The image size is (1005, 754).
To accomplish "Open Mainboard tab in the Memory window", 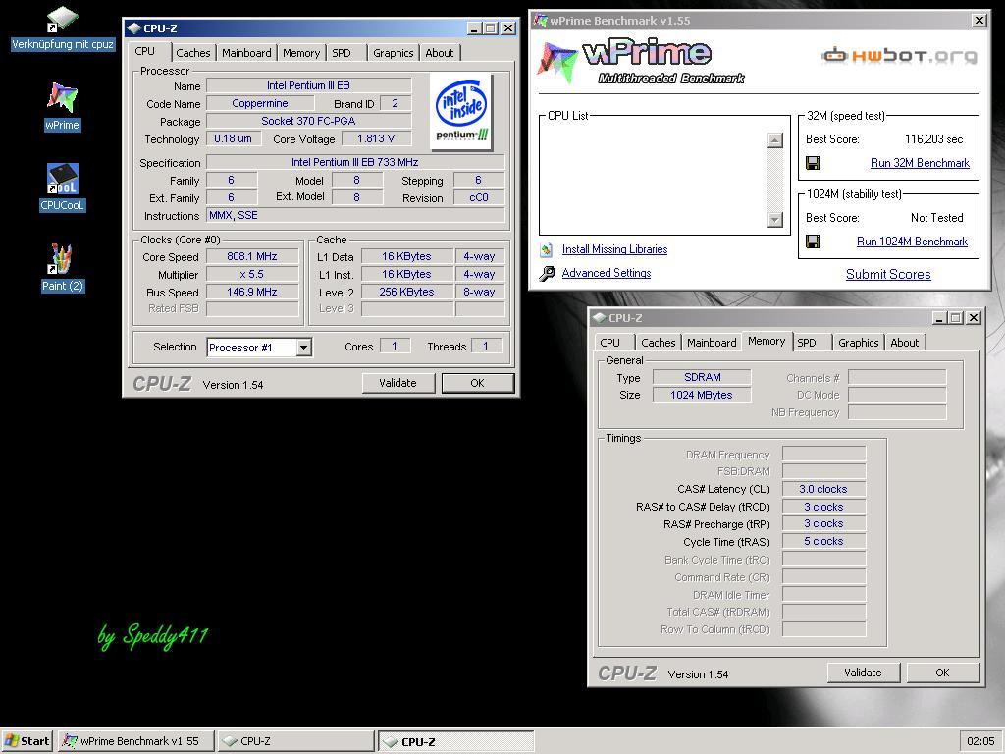I will 712,343.
